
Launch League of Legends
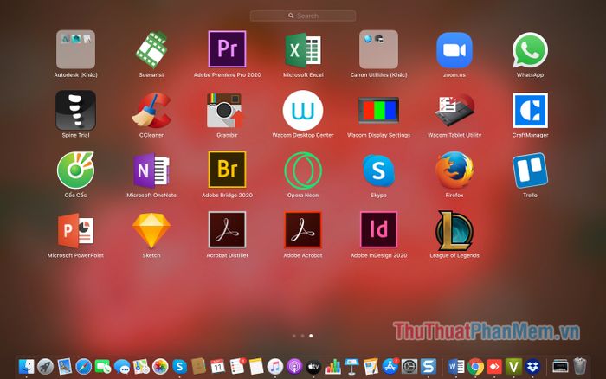[x=455, y=230]
